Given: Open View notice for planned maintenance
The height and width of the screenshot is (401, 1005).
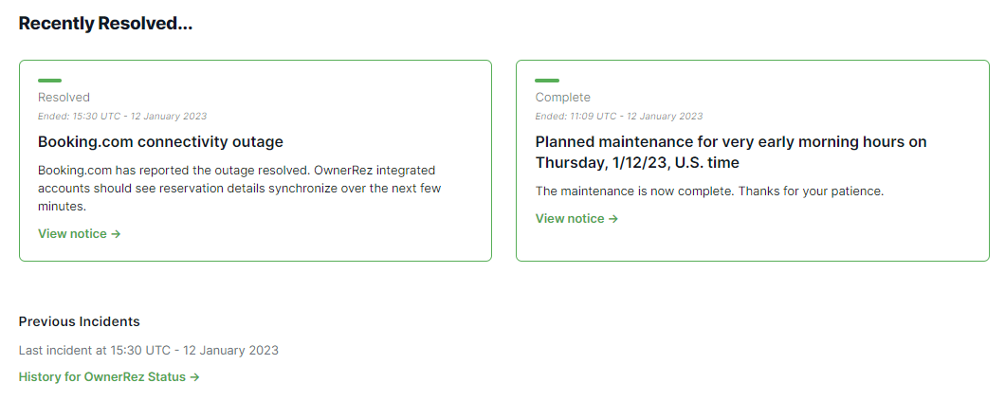Looking at the screenshot, I should click(x=570, y=218).
